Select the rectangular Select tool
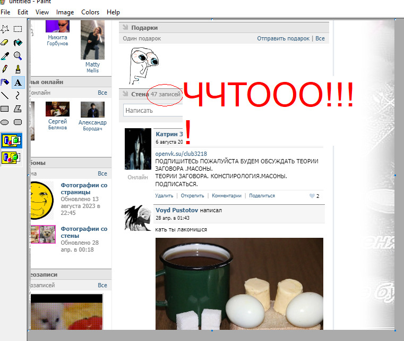 tap(18, 29)
